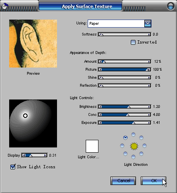Click the Exposure slider right arrow
177x193 pixels.
coord(149,123)
